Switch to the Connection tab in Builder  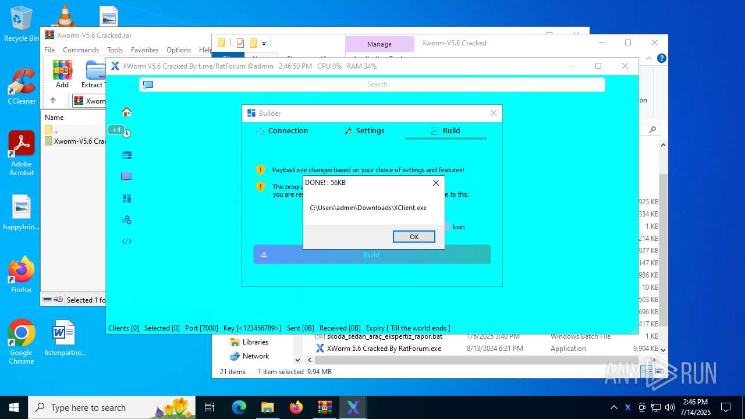tap(282, 131)
